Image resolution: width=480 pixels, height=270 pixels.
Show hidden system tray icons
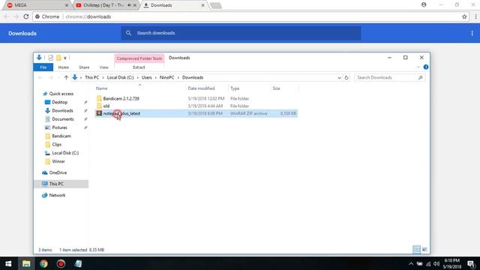411,263
